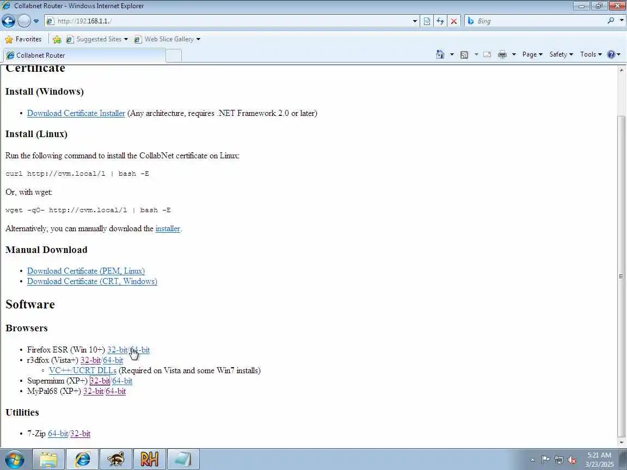The image size is (627, 470).
Task: Open the Safety menu
Action: point(561,54)
